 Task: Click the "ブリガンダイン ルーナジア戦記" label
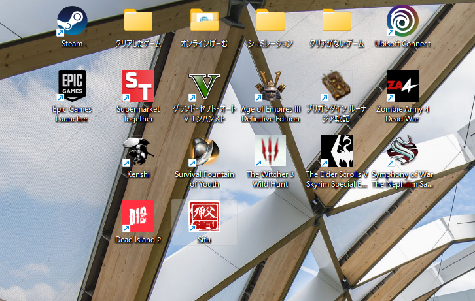click(336, 114)
